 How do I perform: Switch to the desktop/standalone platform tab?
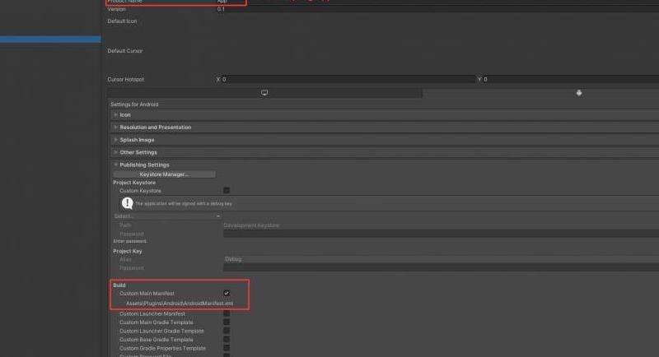click(x=264, y=93)
